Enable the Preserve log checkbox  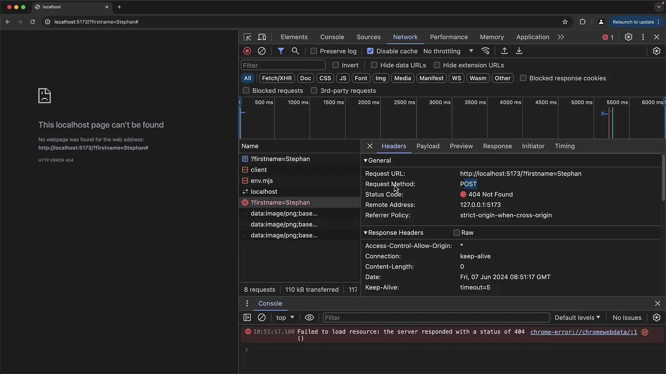pos(313,51)
